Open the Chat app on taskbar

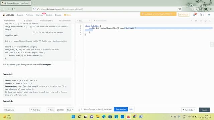(92, 117)
